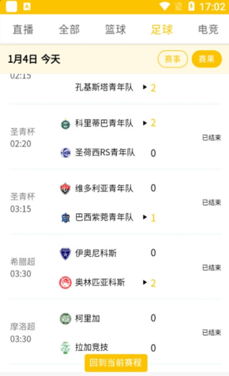Tap the 巴西紫菀青年队 team crest
Image resolution: width=229 pixels, height=376 pixels.
(x=66, y=218)
